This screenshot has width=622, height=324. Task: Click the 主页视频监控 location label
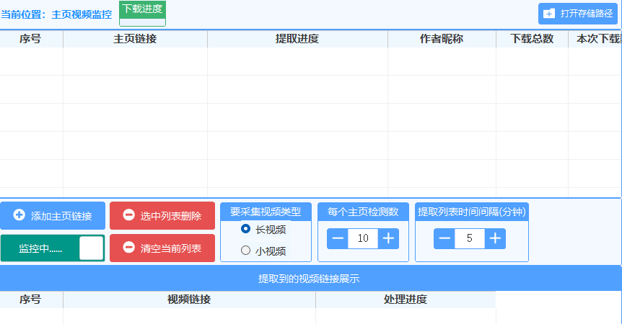pos(82,14)
